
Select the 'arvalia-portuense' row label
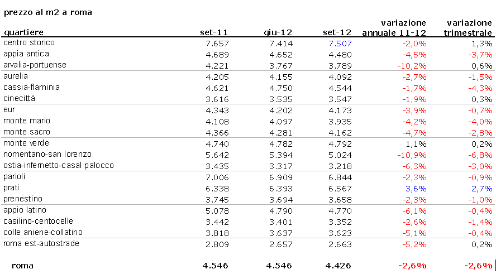(35, 65)
